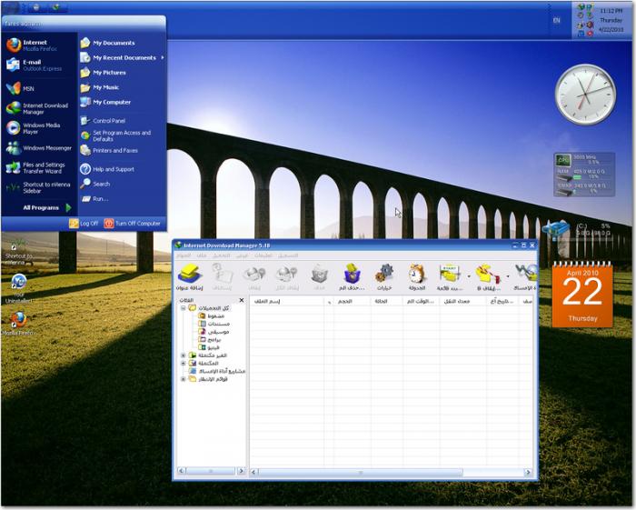Select Grabber projects (مشاريع أداة الإمساك) item
The image size is (636, 510).
pos(217,371)
